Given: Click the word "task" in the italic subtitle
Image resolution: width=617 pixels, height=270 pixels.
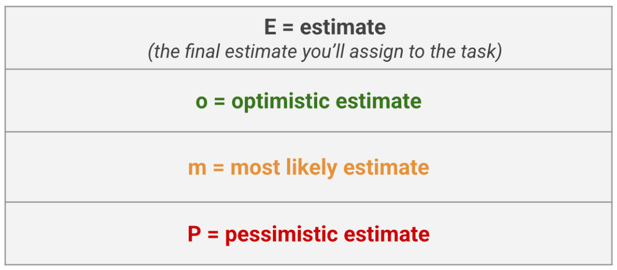Looking at the screenshot, I should pyautogui.click(x=478, y=52).
